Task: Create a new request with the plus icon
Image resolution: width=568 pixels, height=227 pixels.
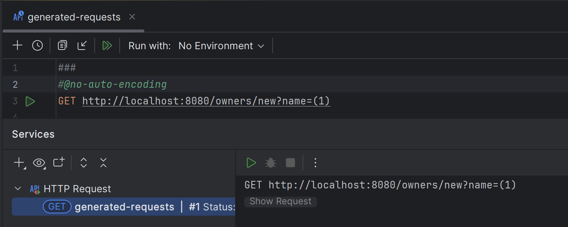Action: (17, 45)
